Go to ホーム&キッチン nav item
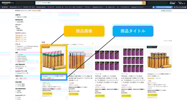Viewport: 187px width, 100px height. pos(110,7)
